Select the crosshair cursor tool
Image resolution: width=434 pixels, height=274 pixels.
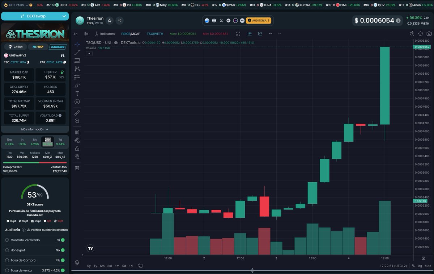(77, 44)
